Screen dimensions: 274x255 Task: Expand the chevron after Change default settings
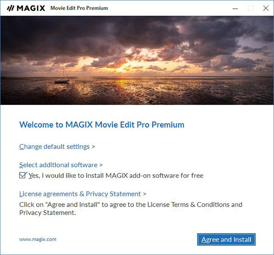tap(94, 147)
